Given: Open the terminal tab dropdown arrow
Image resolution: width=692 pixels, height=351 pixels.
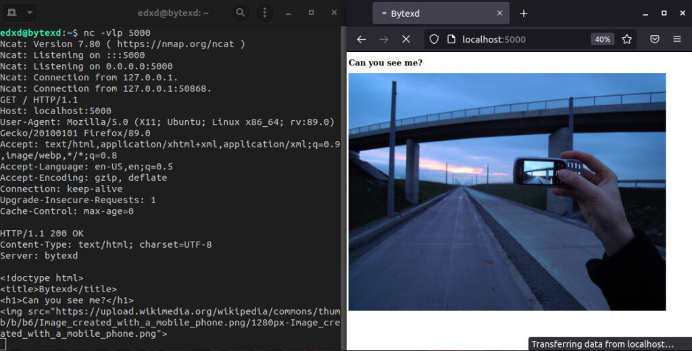Looking at the screenshot, I should pyautogui.click(x=30, y=13).
